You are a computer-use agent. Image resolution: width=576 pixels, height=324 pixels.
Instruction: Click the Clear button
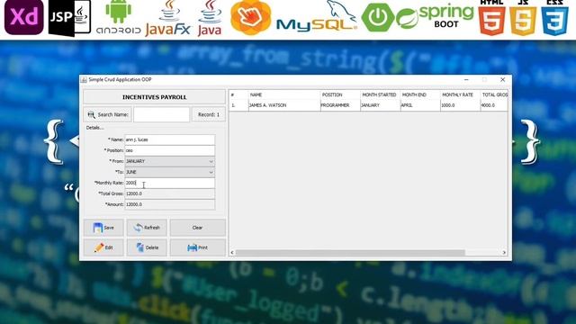[x=198, y=228]
